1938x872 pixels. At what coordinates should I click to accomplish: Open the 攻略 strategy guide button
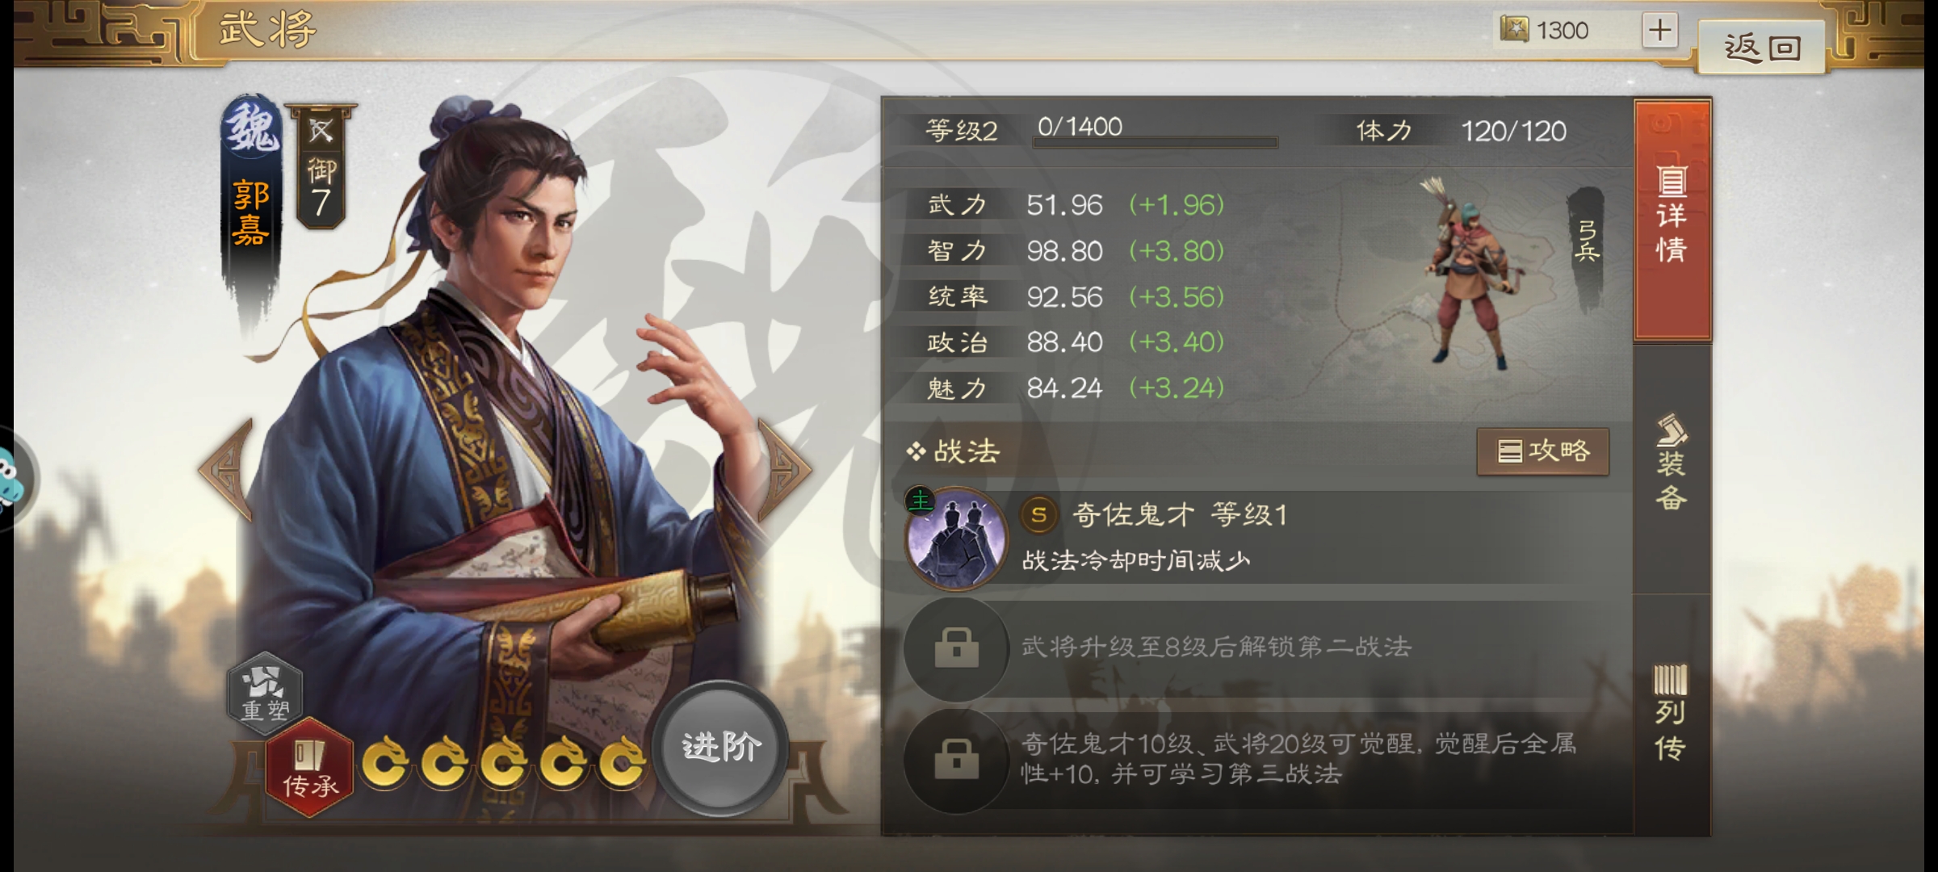coord(1543,451)
